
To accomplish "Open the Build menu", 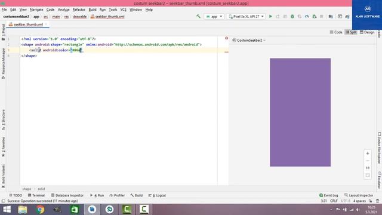I will pos(93,10).
